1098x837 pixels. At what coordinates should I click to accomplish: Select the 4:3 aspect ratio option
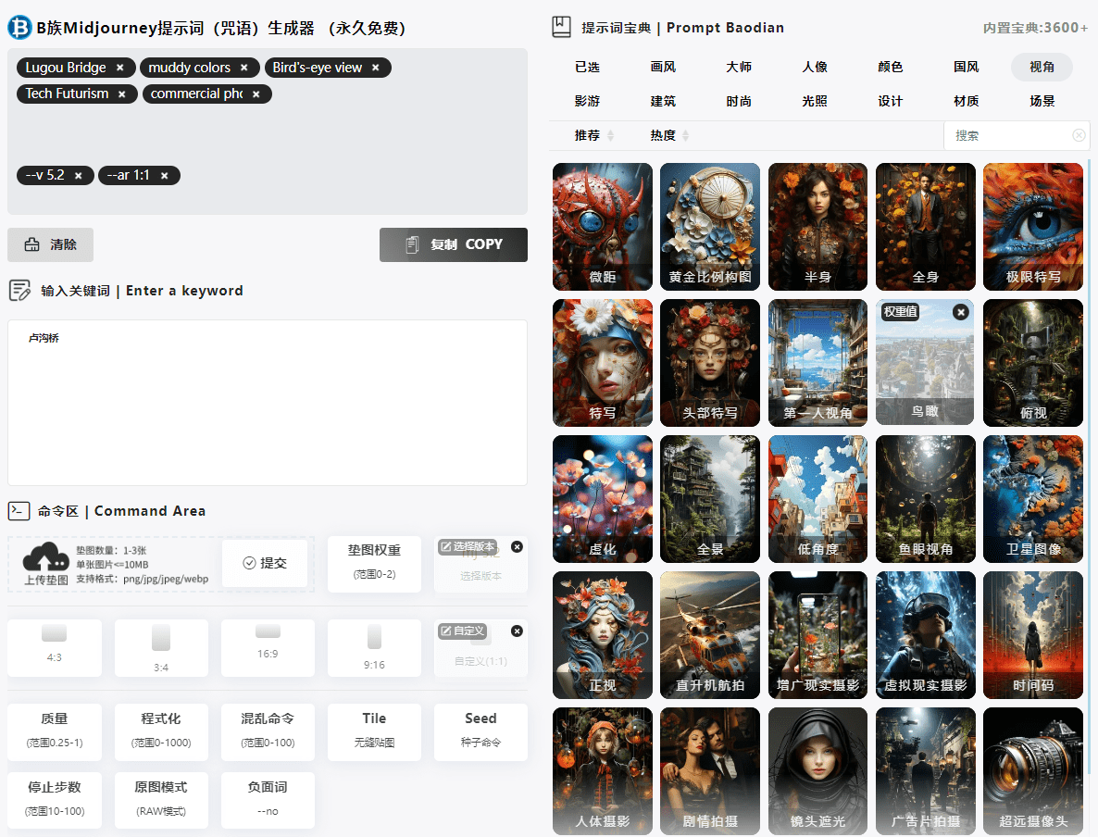[55, 644]
